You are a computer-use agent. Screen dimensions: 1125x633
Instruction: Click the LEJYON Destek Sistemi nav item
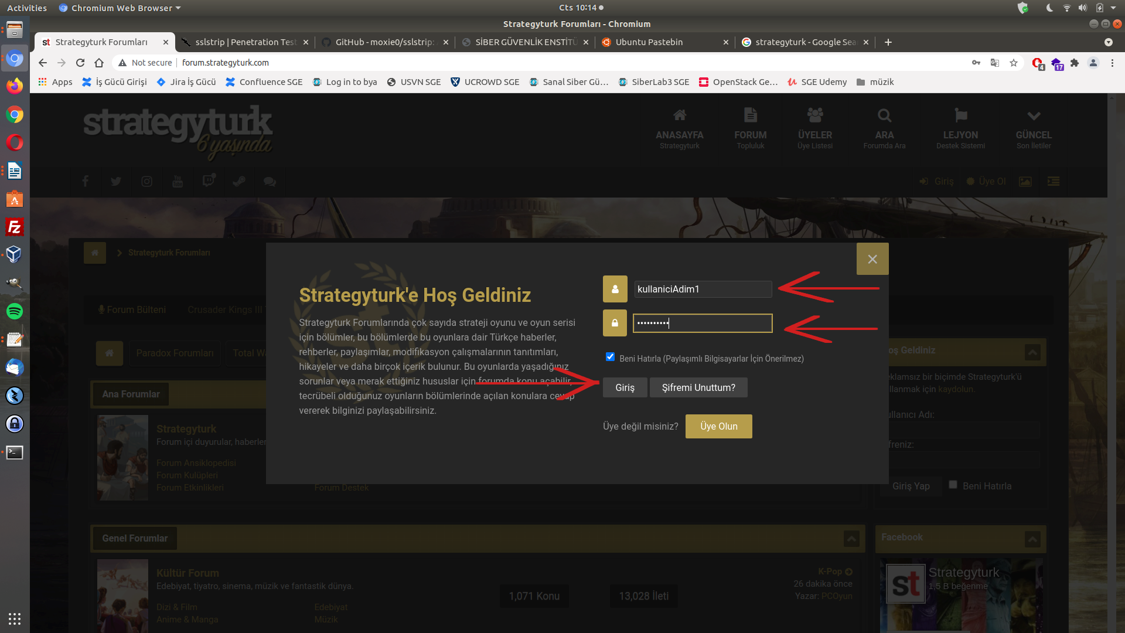tap(960, 129)
